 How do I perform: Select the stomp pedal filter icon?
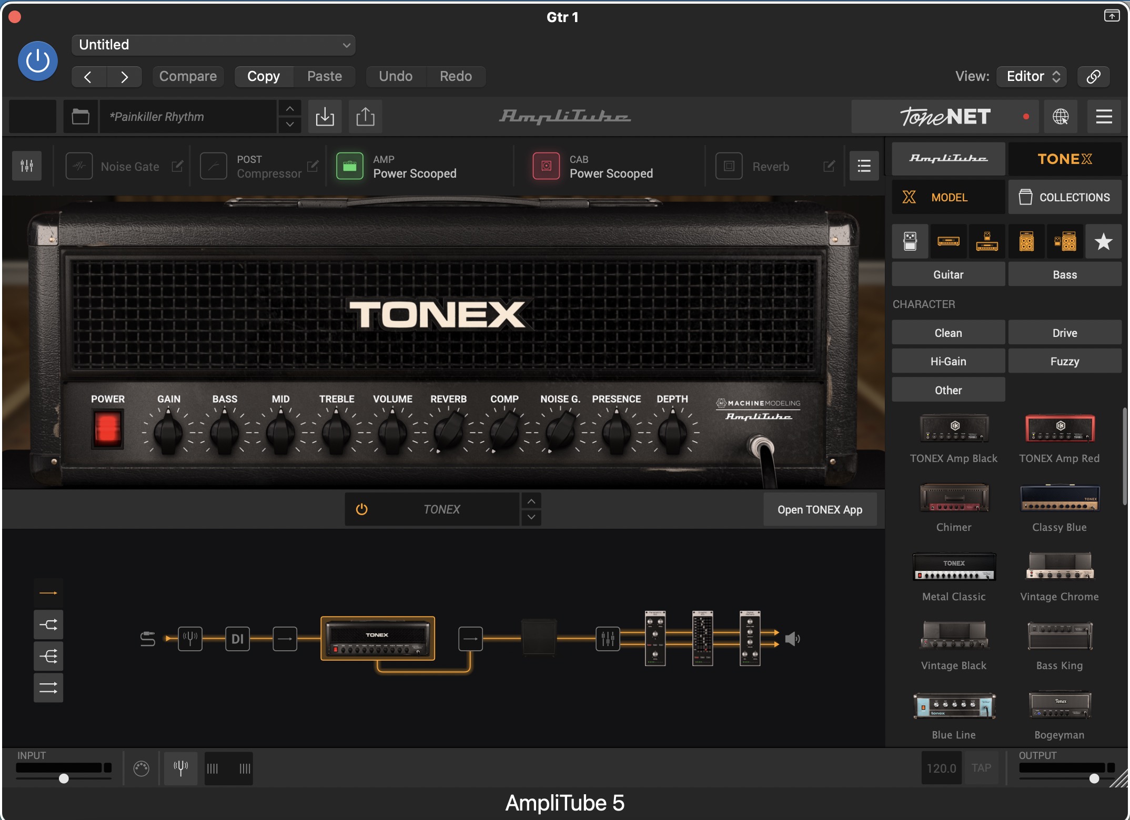click(910, 241)
